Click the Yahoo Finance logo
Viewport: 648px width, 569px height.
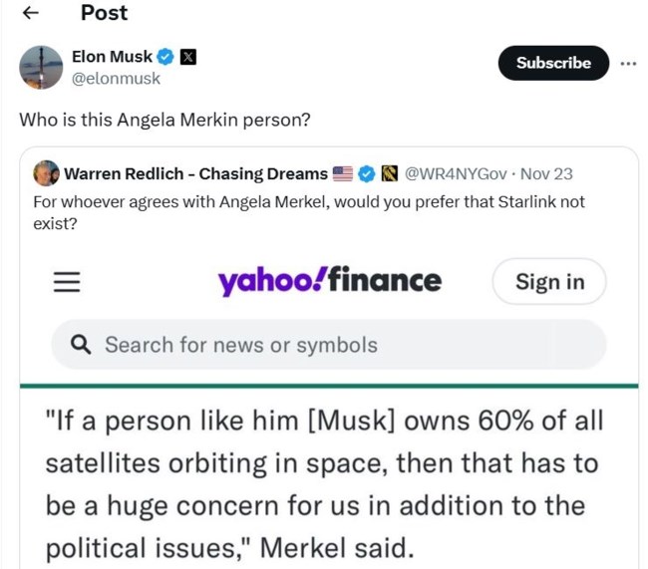pos(329,281)
